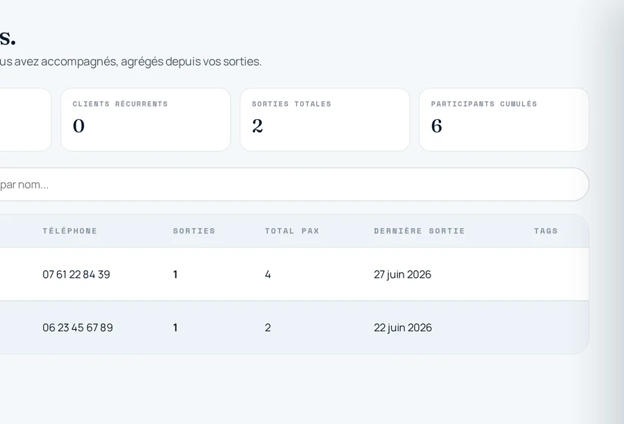Click sorties count in 22 juin row
This screenshot has height=424, width=624.
[175, 327]
